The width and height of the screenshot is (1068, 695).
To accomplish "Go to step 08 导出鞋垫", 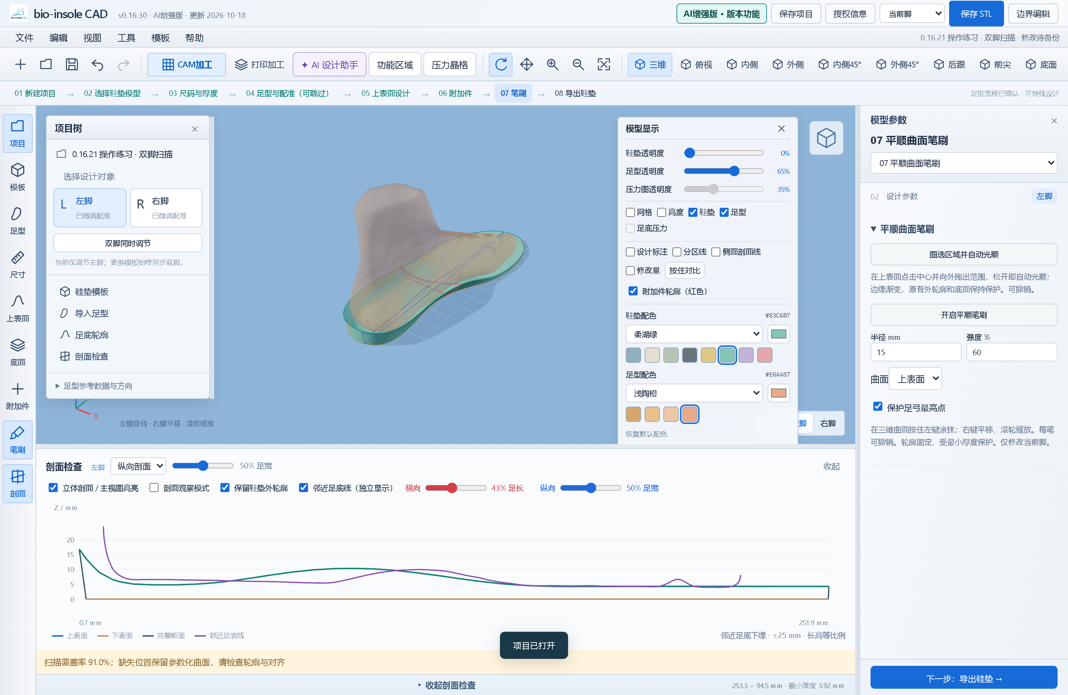I will (x=575, y=93).
